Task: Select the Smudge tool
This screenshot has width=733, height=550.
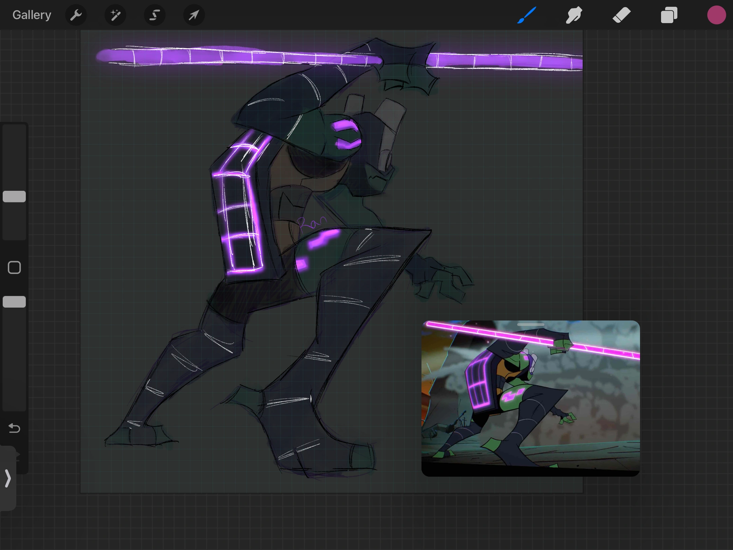Action: click(x=574, y=15)
